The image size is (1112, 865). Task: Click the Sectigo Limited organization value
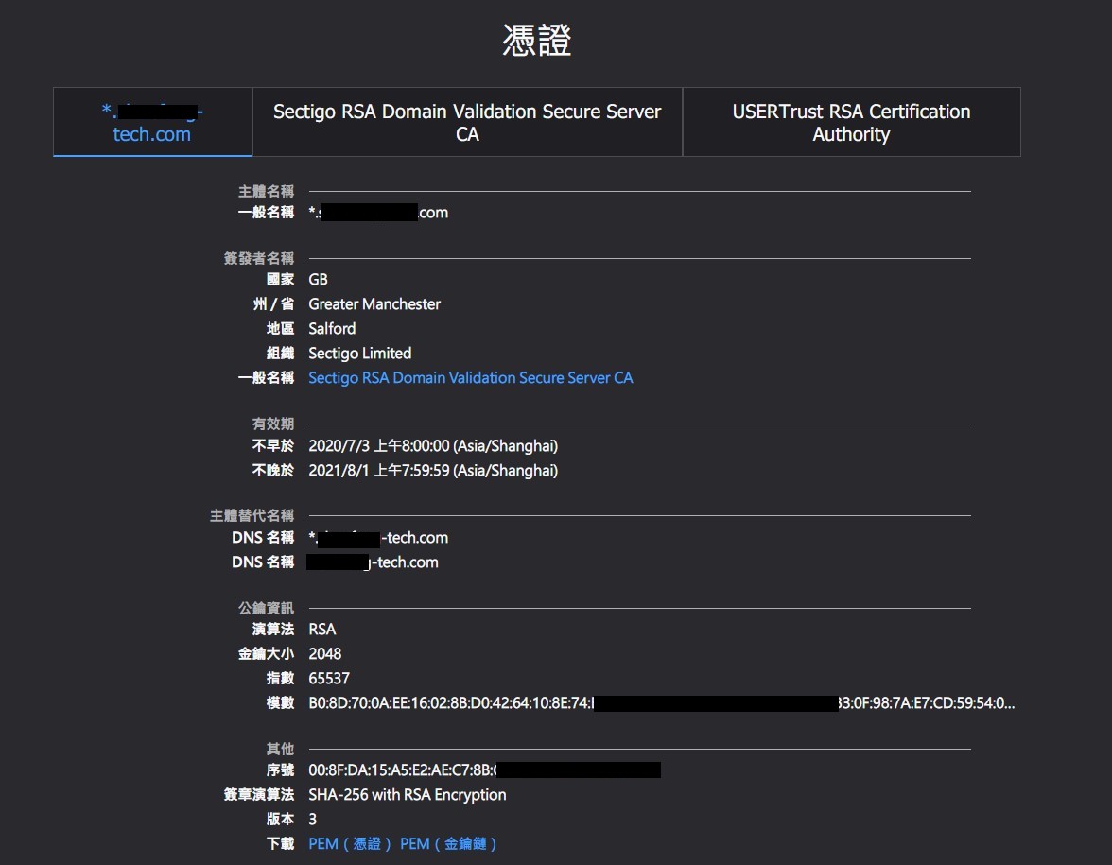tap(359, 354)
